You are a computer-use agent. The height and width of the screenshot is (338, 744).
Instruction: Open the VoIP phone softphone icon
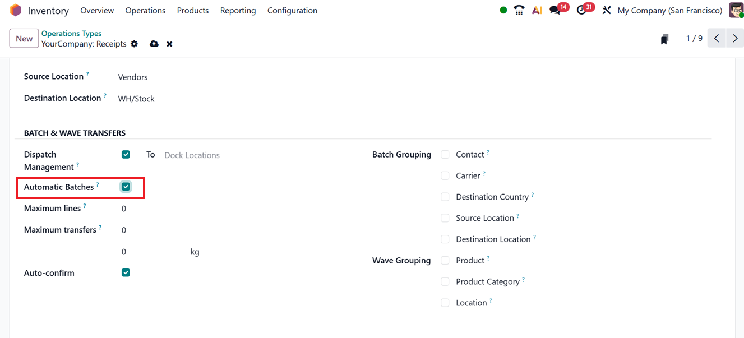click(519, 10)
